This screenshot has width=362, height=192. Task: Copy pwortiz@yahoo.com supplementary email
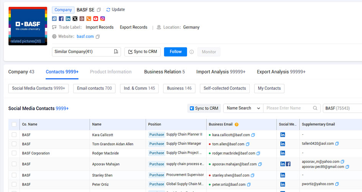[x=337, y=184]
